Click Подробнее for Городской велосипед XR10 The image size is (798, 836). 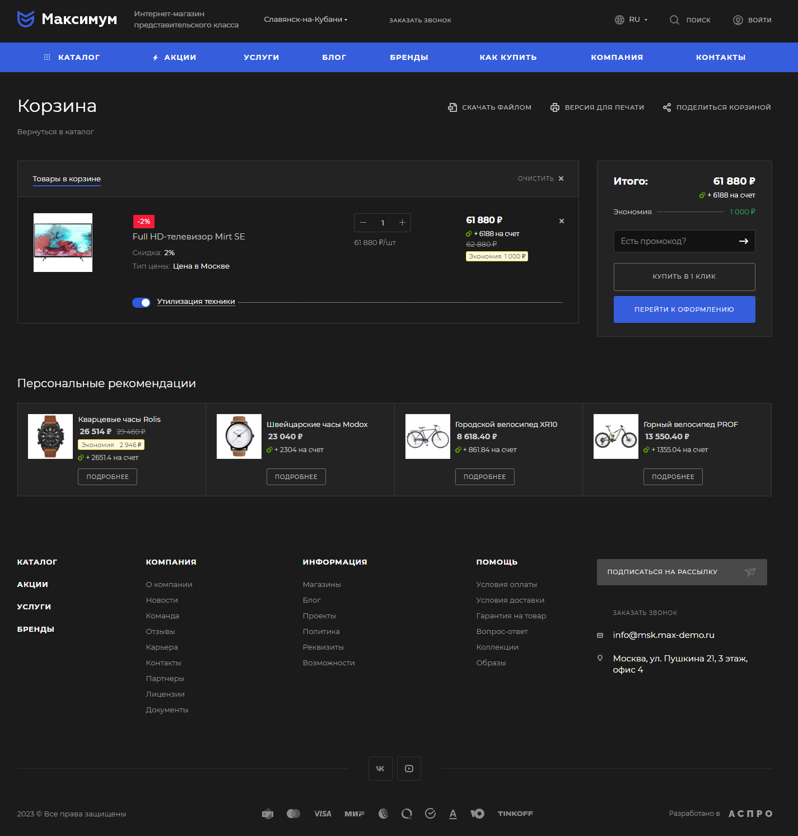[485, 477]
